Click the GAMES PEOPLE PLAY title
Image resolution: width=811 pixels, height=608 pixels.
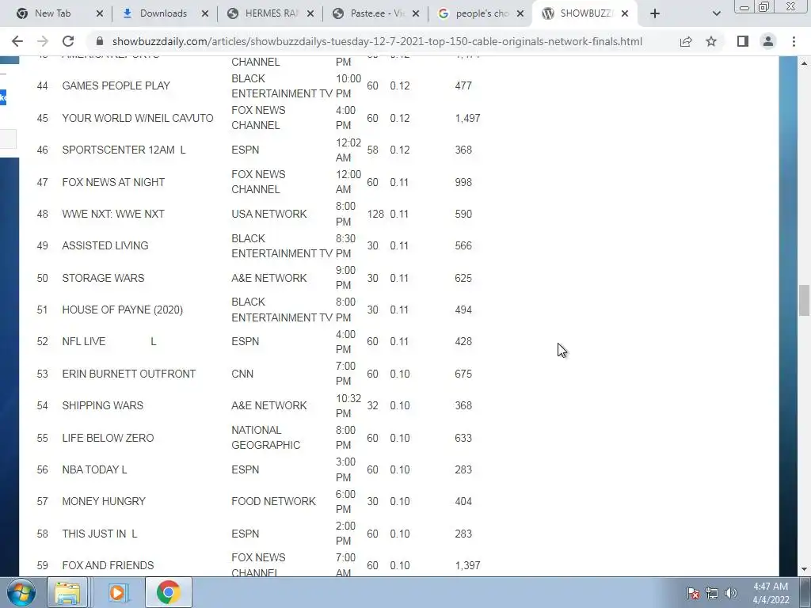116,85
